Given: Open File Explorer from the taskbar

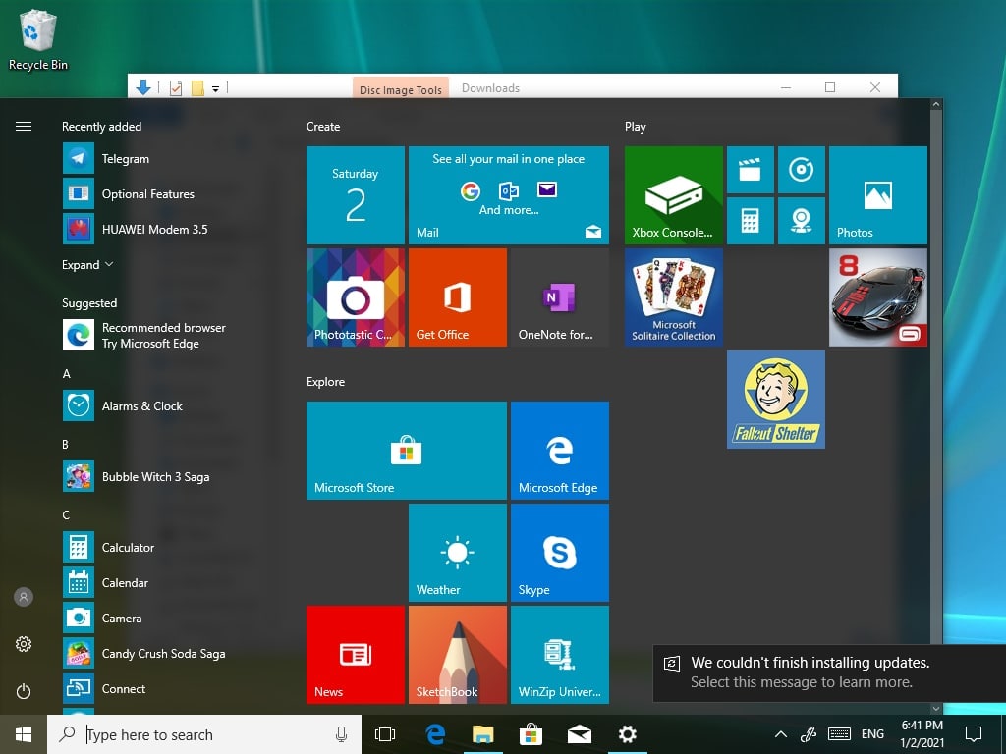Looking at the screenshot, I should (483, 734).
